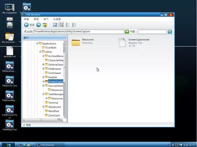Select the Terminal folder in tree

point(53,103)
